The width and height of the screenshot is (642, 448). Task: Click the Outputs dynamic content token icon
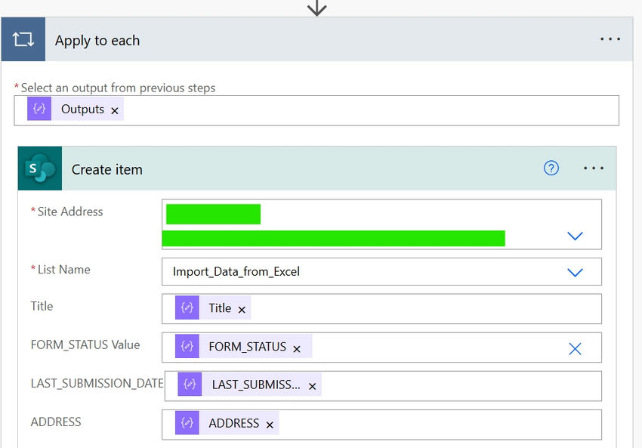coord(39,109)
